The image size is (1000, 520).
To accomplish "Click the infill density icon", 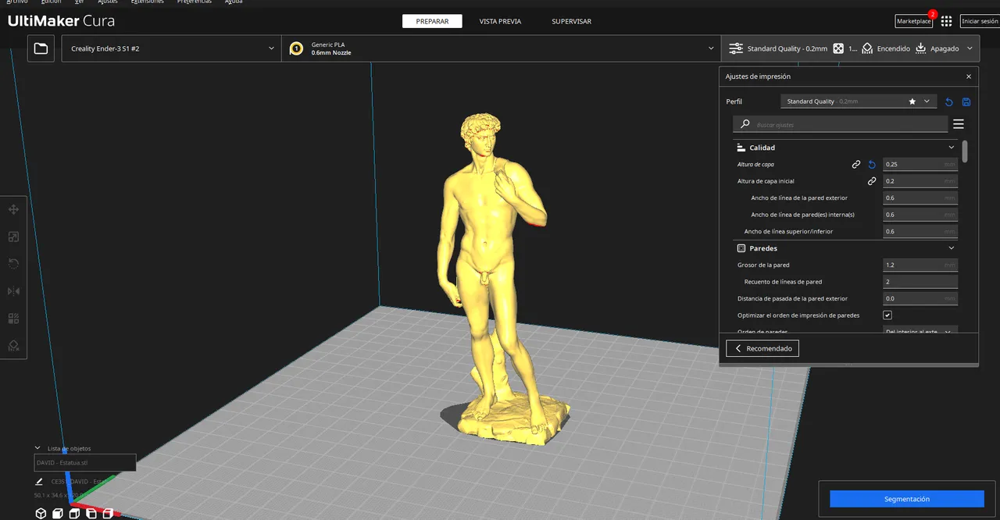I will click(x=837, y=48).
